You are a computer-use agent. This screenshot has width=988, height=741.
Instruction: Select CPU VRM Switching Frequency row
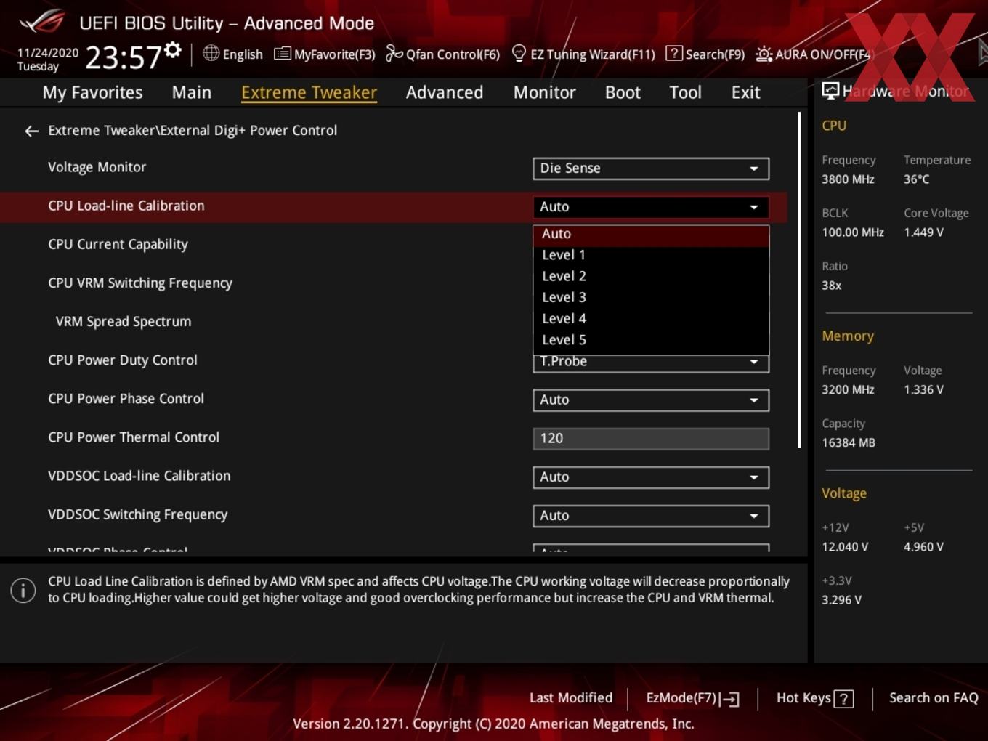point(140,283)
